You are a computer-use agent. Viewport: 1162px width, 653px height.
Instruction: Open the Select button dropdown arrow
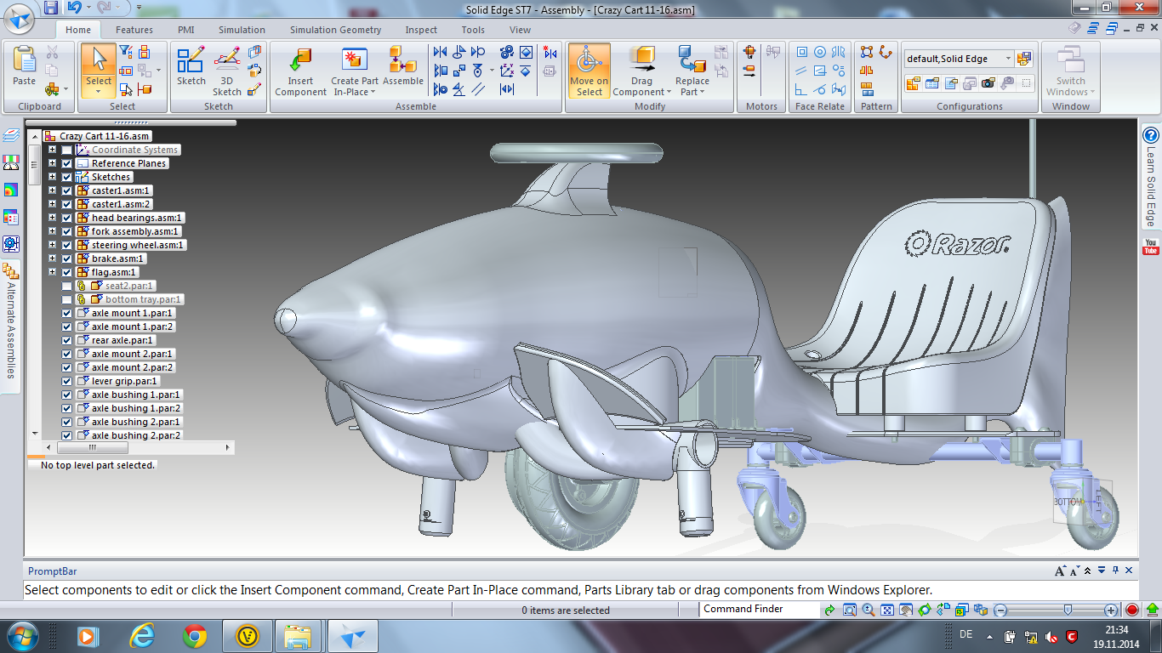[99, 92]
